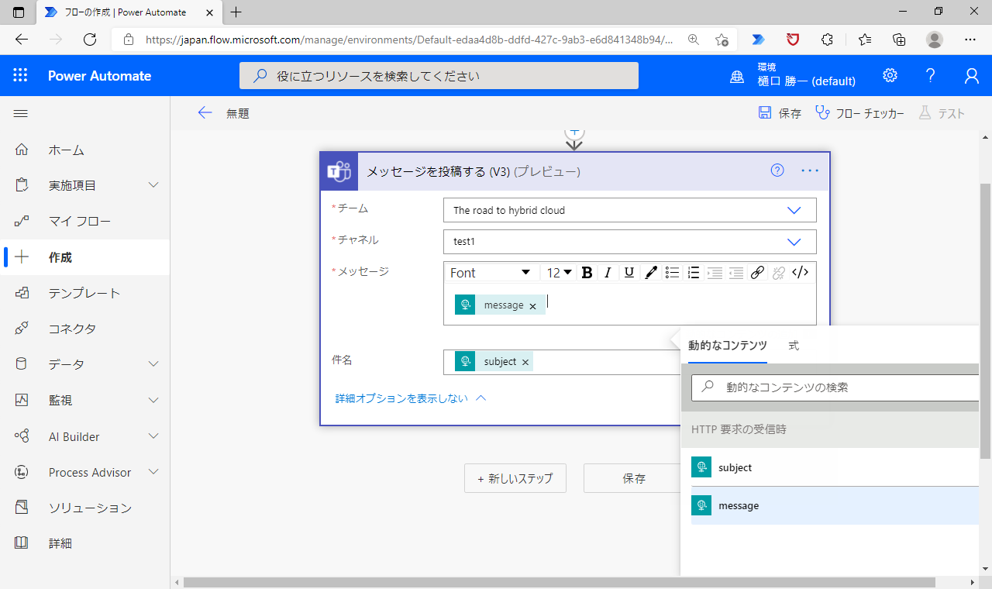Open the app launcher waffle icon
This screenshot has width=992, height=589.
20,75
